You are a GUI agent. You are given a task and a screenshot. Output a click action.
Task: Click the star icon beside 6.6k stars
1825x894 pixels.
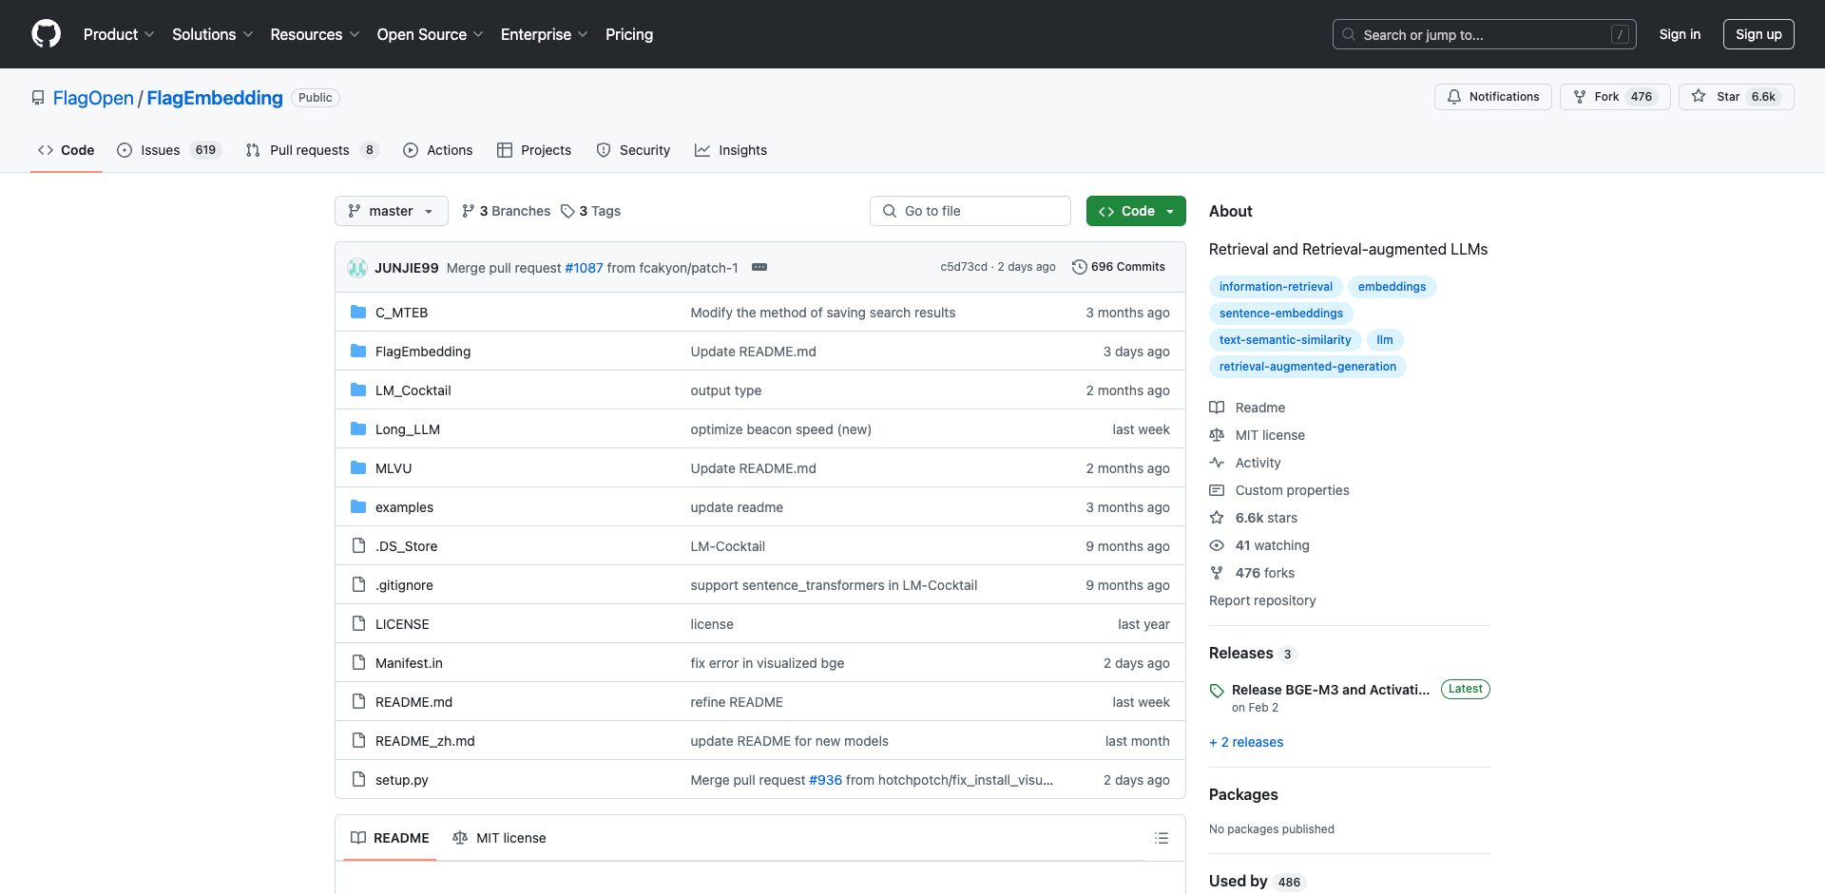click(1217, 518)
